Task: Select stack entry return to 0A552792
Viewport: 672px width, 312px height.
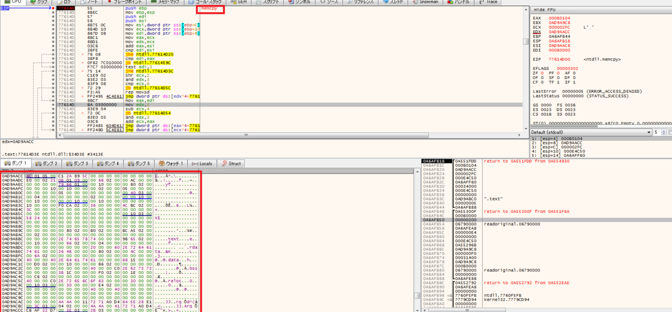Action: pos(546,283)
